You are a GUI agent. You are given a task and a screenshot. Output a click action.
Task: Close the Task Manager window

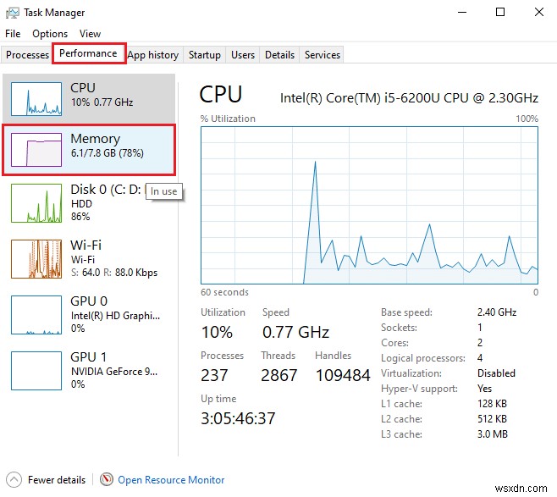click(x=539, y=13)
